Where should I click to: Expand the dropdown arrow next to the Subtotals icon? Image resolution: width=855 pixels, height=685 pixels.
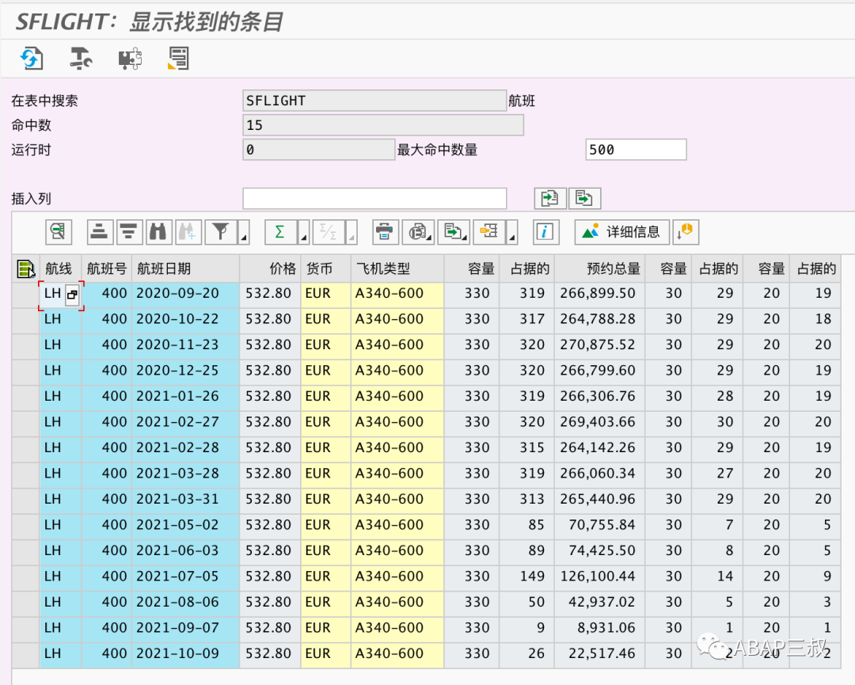click(351, 232)
